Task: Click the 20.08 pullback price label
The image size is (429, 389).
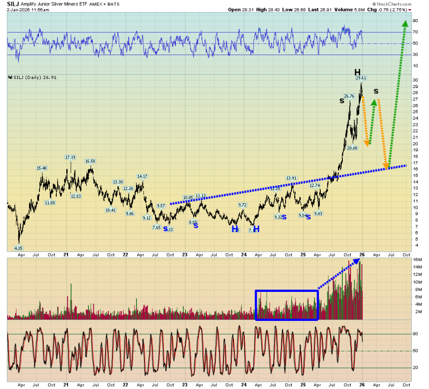Action: tap(352, 148)
